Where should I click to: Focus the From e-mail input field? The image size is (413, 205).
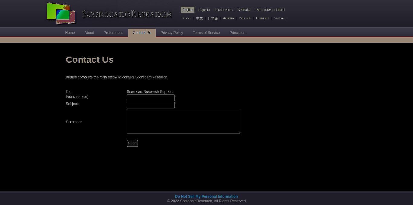[151, 98]
